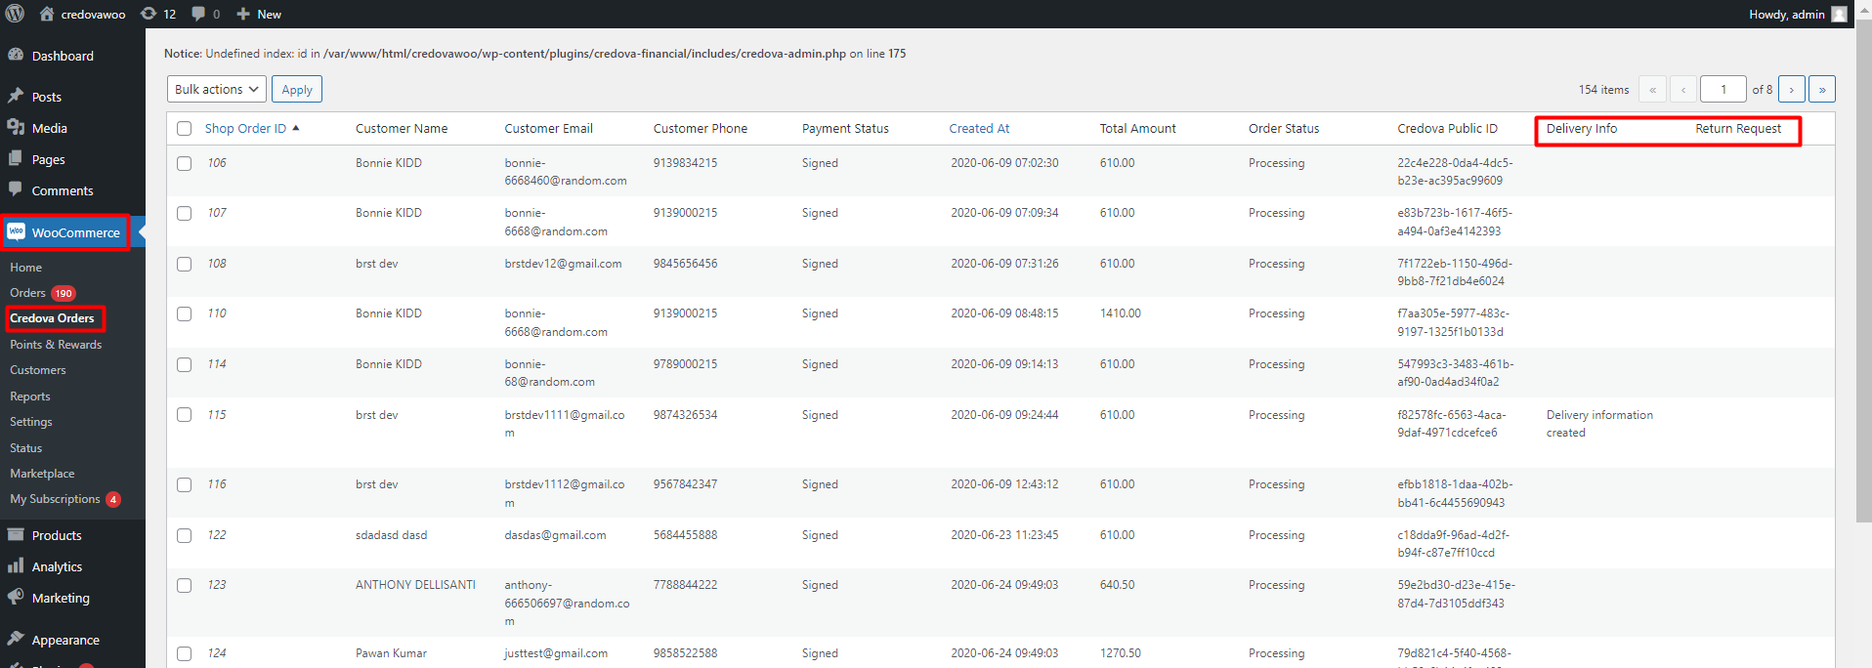Click total amount 1410.00
This screenshot has height=668, width=1872.
tap(1120, 313)
